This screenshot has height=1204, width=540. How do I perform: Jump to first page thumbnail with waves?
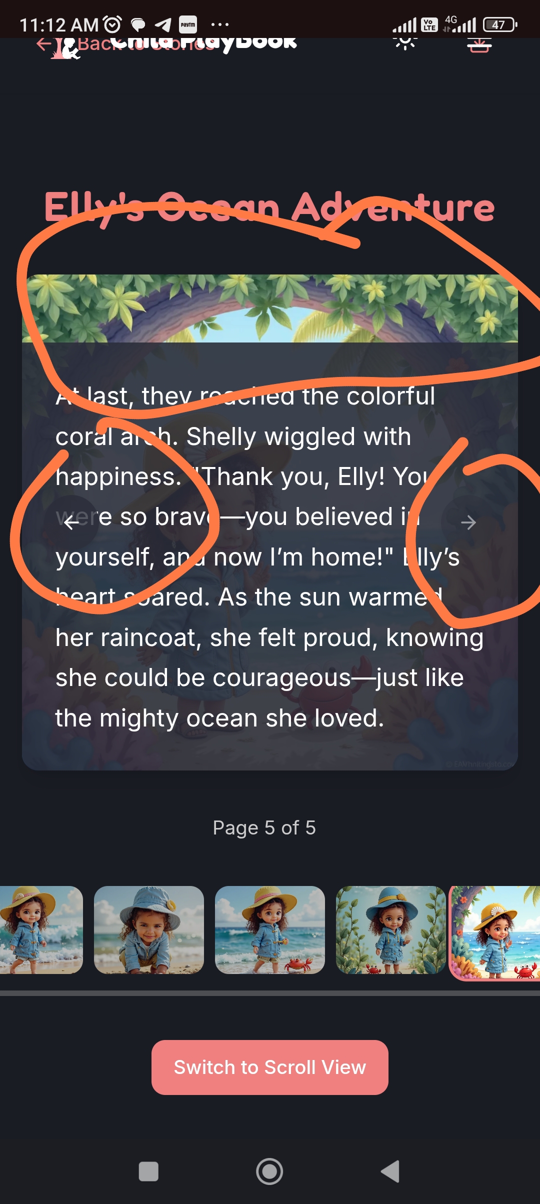point(41,930)
